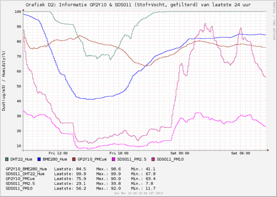This screenshot has height=197, width=277.
Task: Click the green DHT22_Hum legend swatch
Action: coord(8,159)
